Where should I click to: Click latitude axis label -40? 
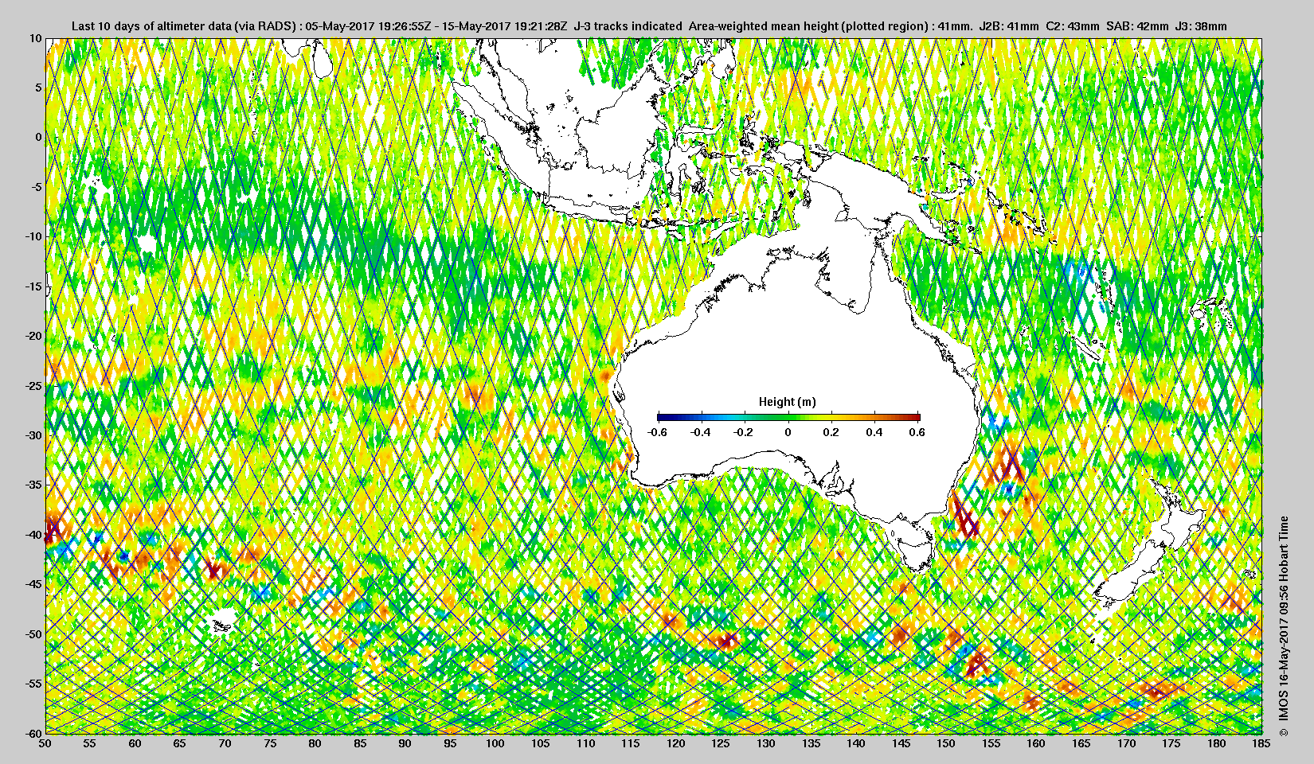click(33, 535)
